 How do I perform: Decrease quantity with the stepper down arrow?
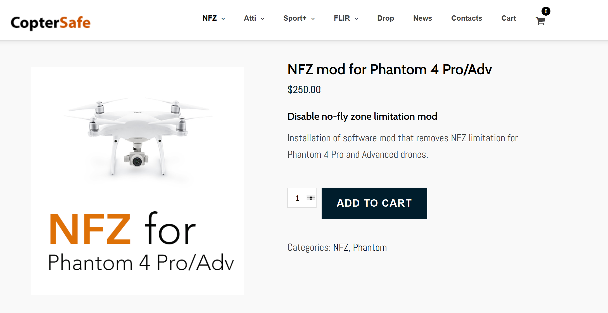(x=311, y=199)
